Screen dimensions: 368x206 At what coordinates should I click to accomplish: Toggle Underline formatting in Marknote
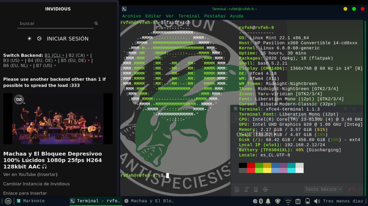tap(256, 189)
